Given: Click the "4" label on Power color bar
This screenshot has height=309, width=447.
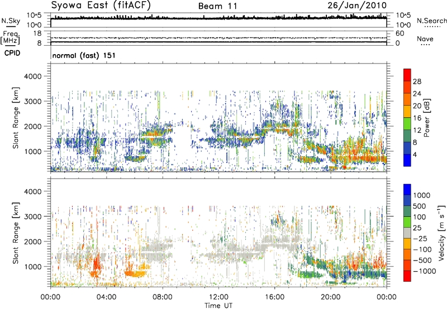Looking at the screenshot, I should 415,154.
